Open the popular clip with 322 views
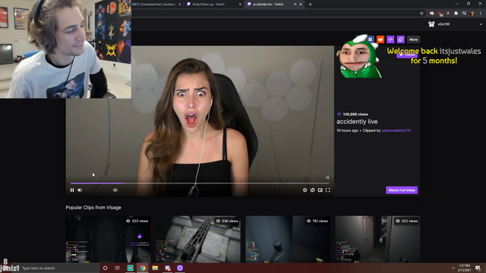The width and height of the screenshot is (486, 273). [x=377, y=240]
